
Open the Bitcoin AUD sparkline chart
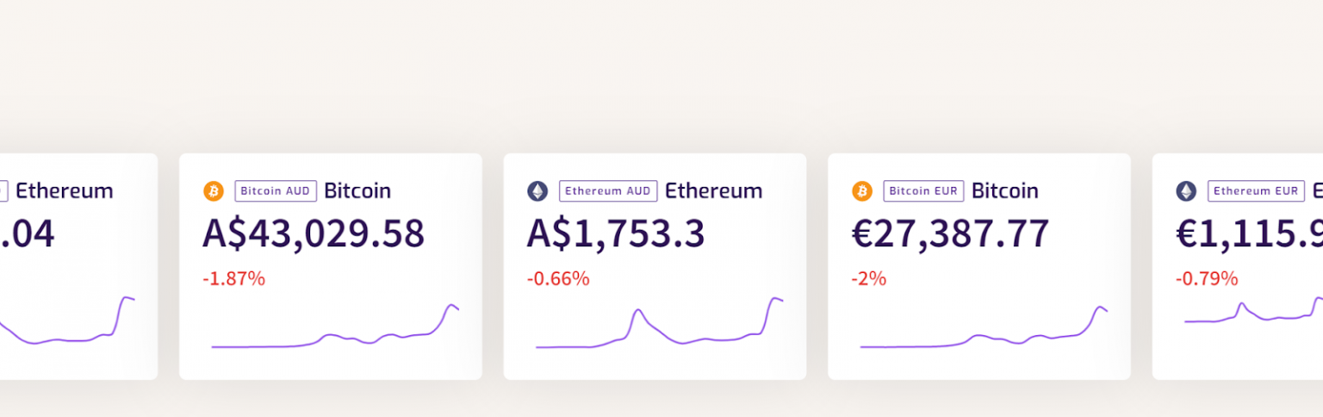[335, 329]
